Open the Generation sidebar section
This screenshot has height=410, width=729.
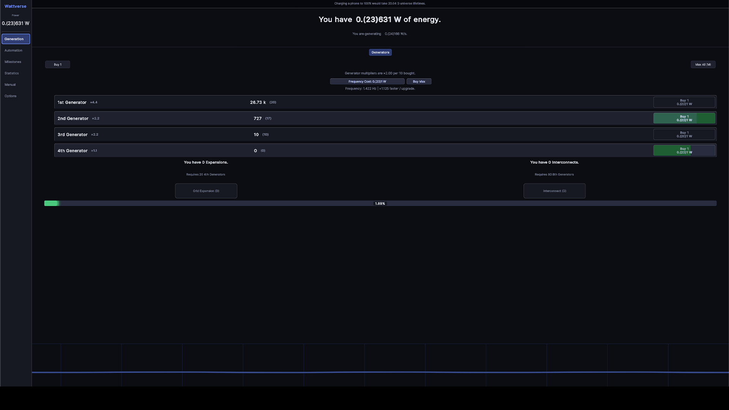point(16,39)
